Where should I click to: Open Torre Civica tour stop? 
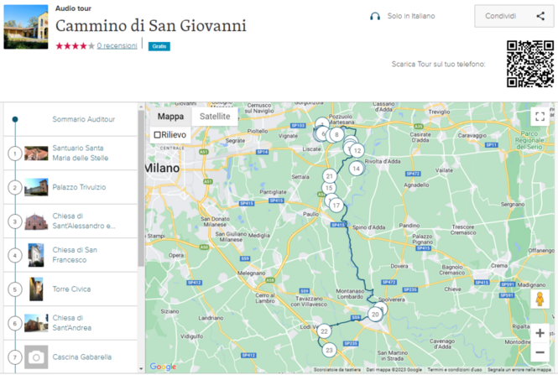(71, 289)
